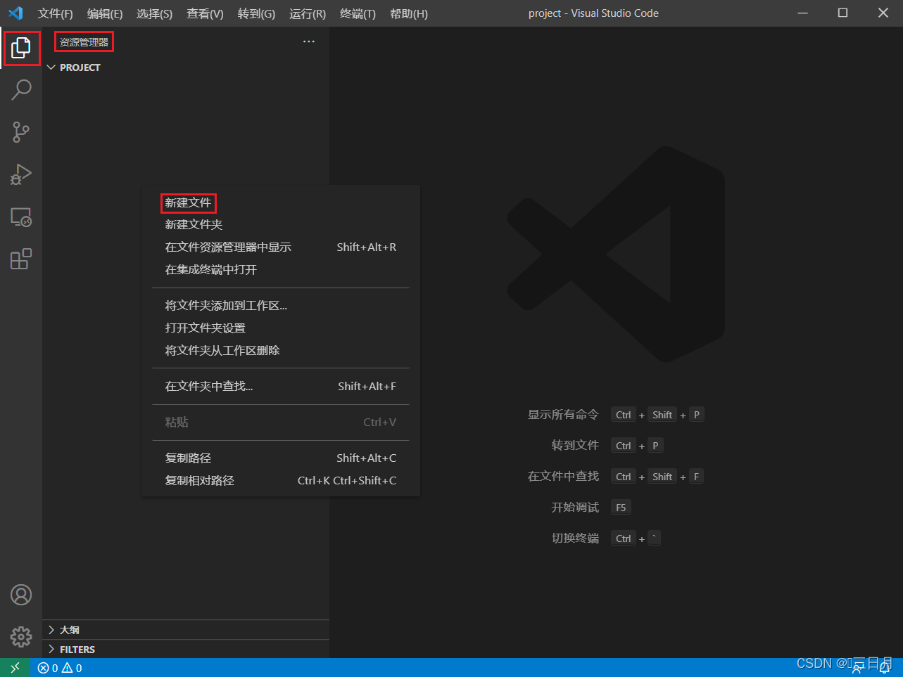
Task: Click the remote window status bar icon
Action: 15,668
